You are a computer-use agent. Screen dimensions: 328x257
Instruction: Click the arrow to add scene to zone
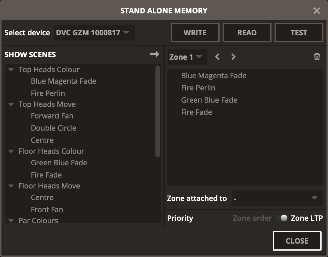tap(155, 55)
